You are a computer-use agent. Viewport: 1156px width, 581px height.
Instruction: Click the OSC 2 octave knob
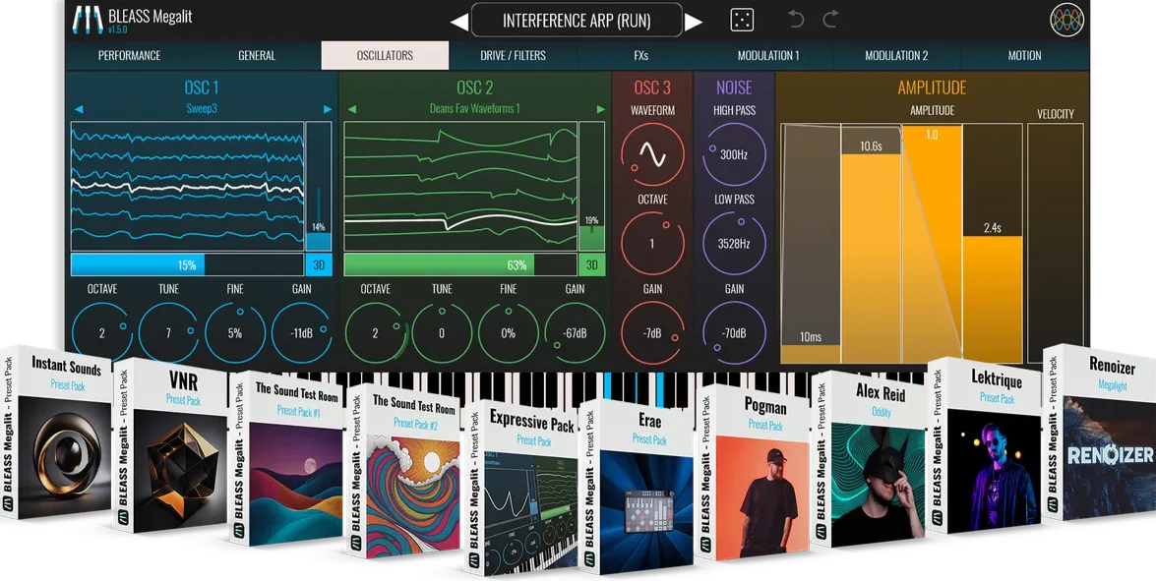pyautogui.click(x=375, y=333)
